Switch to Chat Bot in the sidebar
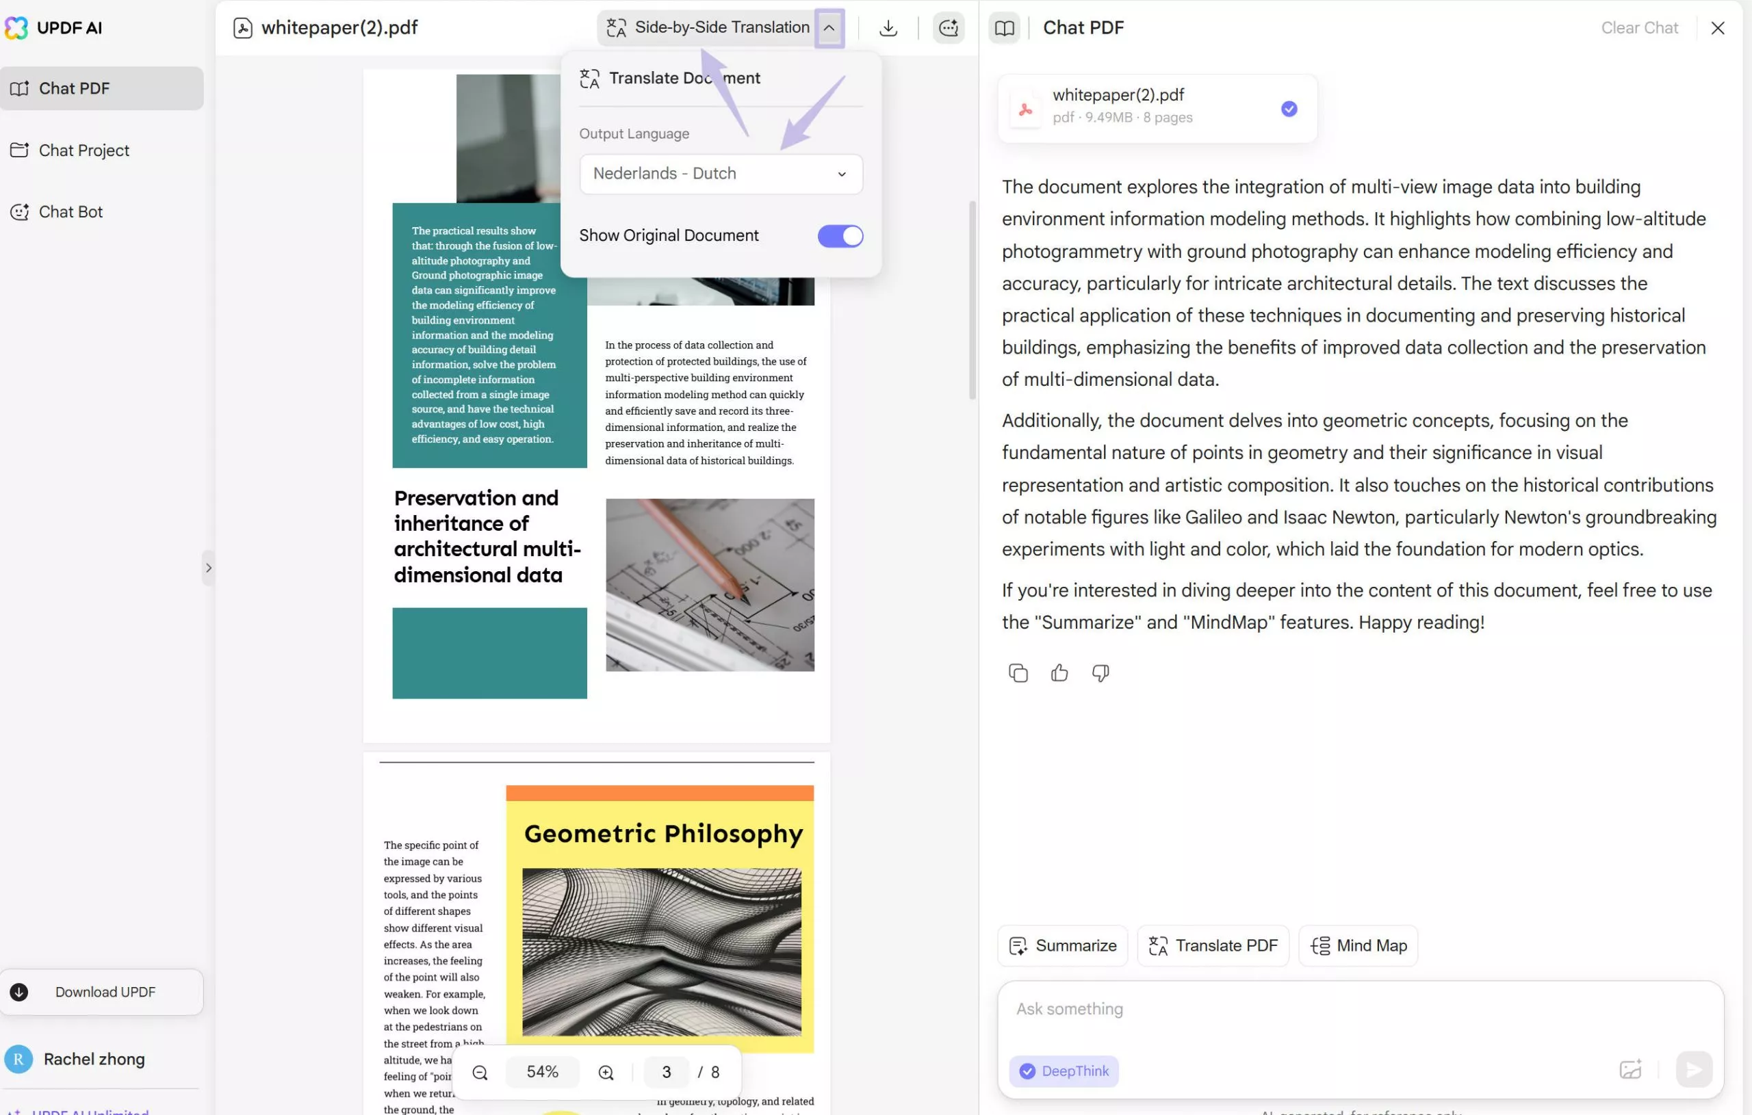The height and width of the screenshot is (1115, 1752). pyautogui.click(x=70, y=211)
